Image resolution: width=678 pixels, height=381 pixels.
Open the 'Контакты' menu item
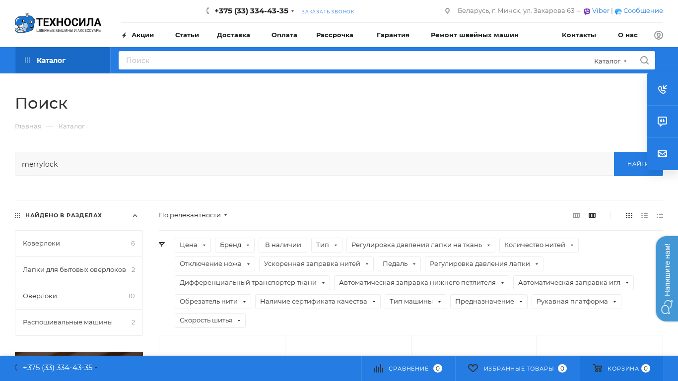coord(579,35)
